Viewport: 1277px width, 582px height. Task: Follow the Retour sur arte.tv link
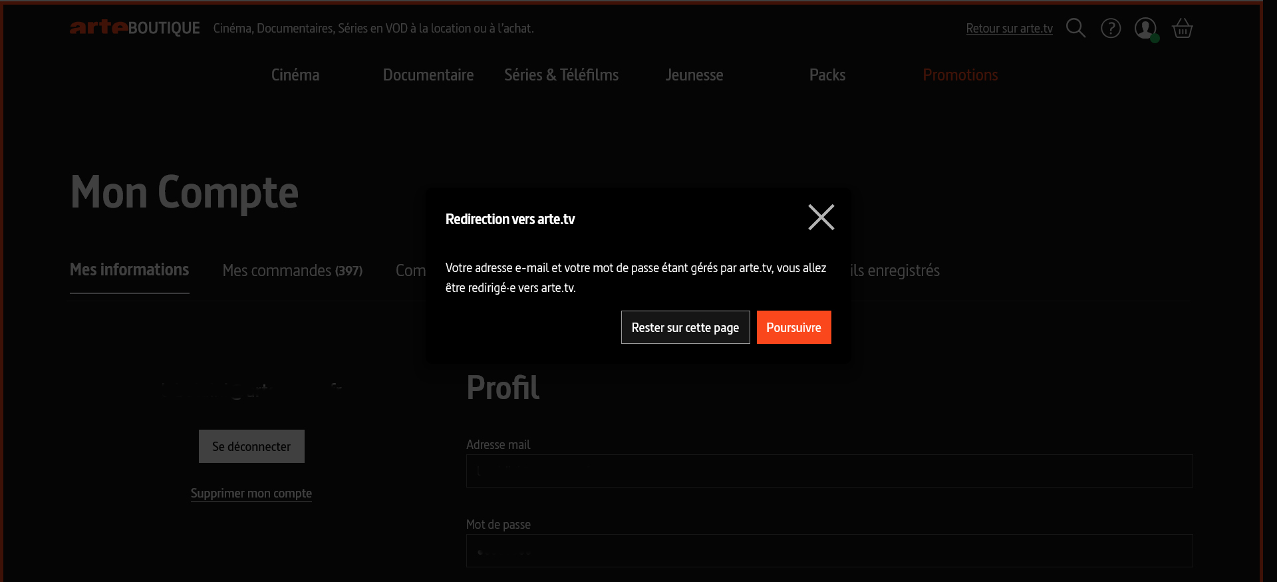point(1009,29)
